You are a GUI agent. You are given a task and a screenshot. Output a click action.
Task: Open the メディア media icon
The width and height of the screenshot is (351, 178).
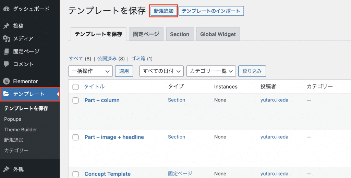click(7, 39)
